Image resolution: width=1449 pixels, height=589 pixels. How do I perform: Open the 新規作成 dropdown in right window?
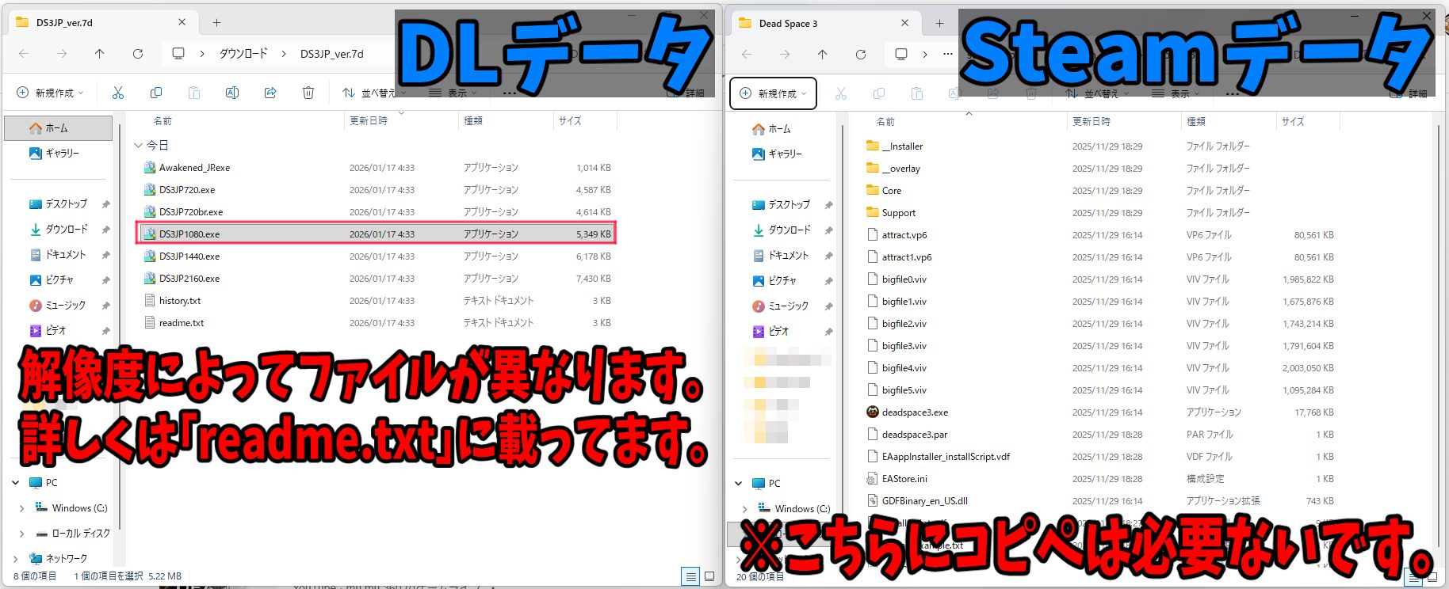coord(773,93)
